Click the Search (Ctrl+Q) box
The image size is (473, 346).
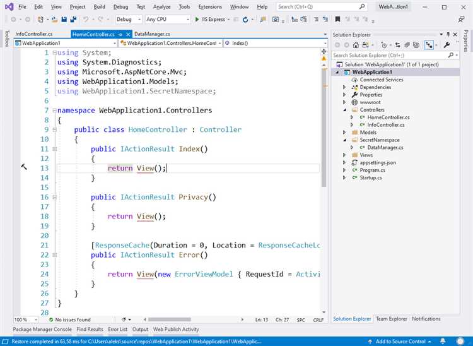(x=322, y=7)
